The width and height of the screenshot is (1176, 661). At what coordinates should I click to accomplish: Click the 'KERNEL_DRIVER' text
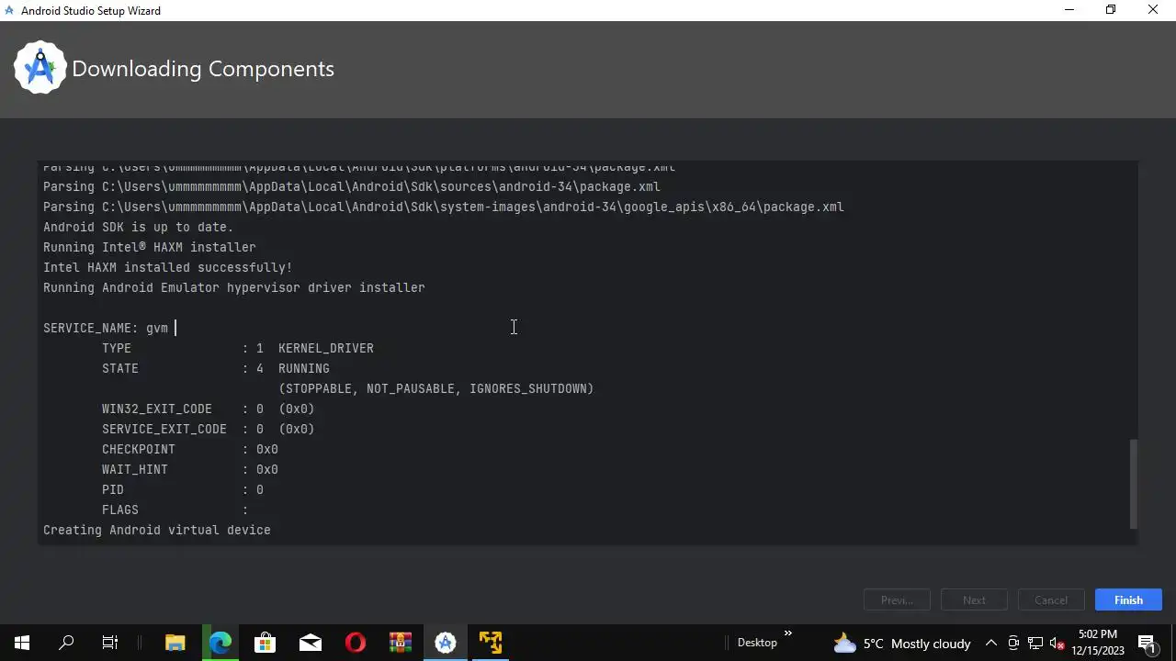click(x=326, y=348)
